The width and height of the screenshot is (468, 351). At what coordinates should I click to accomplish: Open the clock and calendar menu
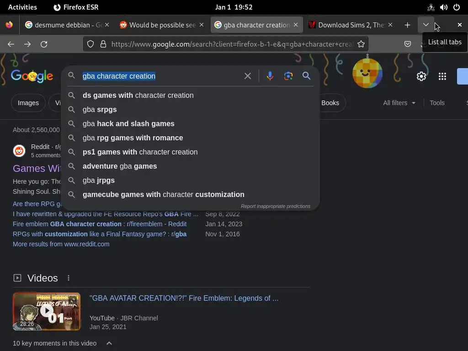coord(234,7)
